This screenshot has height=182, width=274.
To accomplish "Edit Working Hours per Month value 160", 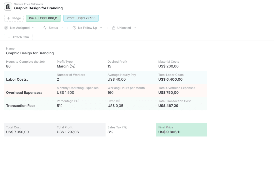I will (x=110, y=93).
